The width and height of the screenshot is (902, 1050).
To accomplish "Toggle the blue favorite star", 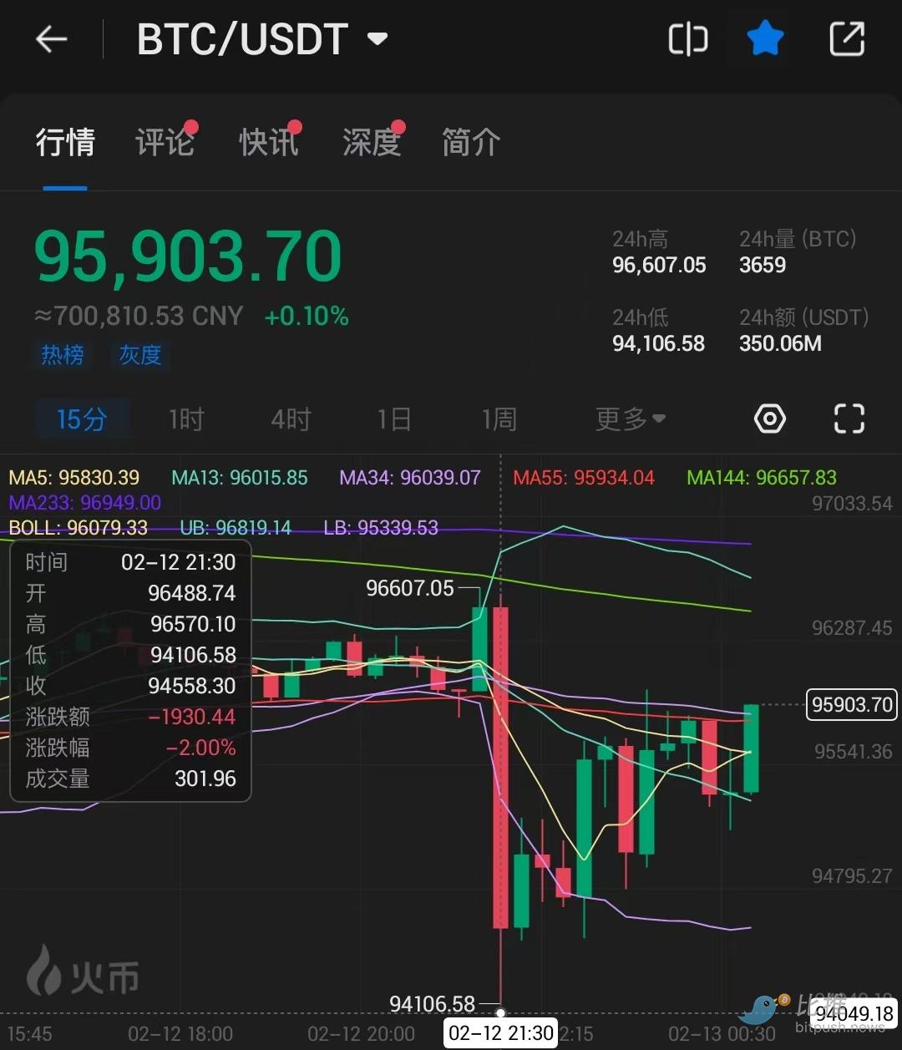I will pos(765,39).
